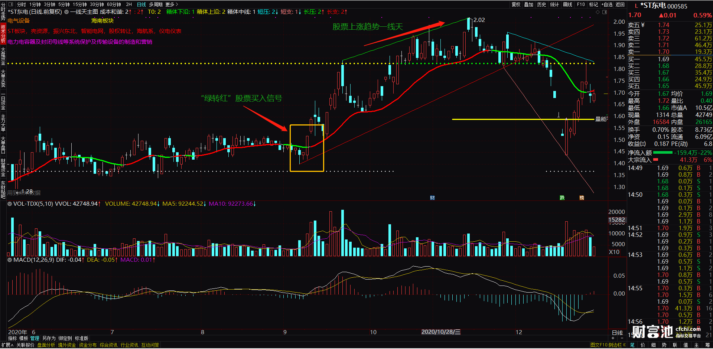Open the F10 company info

(x=581, y=4)
